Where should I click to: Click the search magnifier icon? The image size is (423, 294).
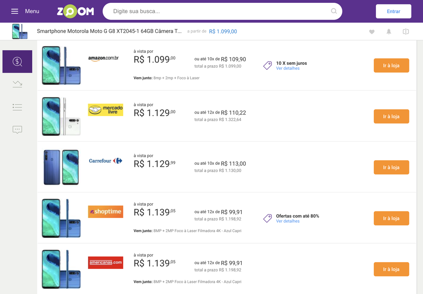334,11
